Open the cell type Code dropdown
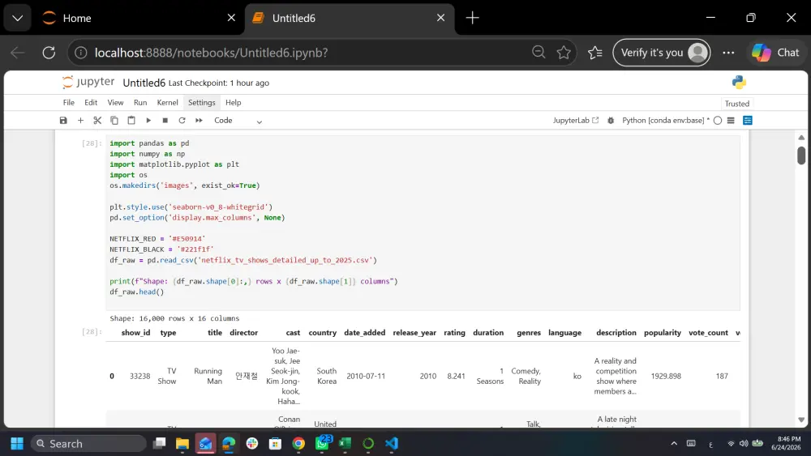 click(238, 121)
